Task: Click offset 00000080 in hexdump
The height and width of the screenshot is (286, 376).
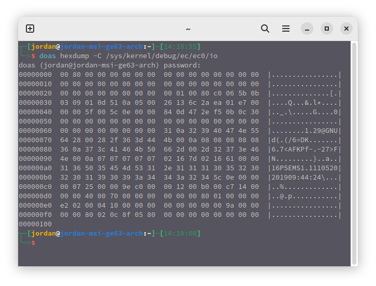Action: point(35,149)
